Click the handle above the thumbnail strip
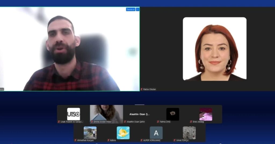 point(139,105)
